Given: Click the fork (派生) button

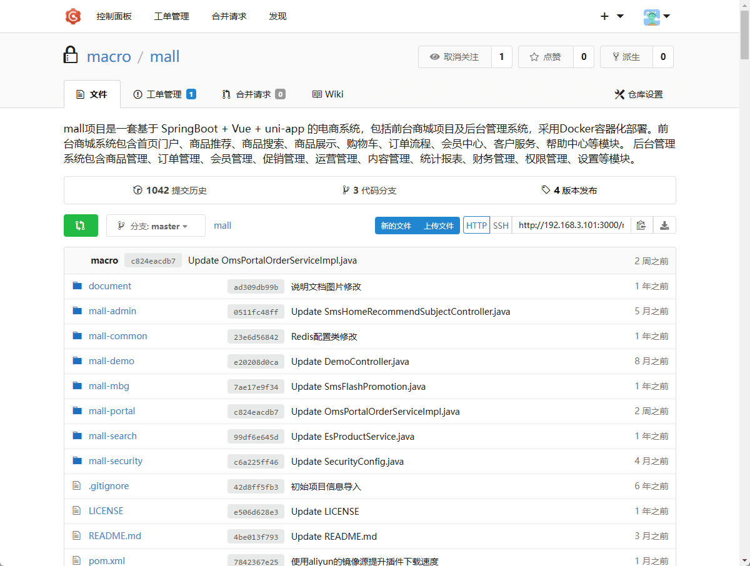Looking at the screenshot, I should [626, 57].
